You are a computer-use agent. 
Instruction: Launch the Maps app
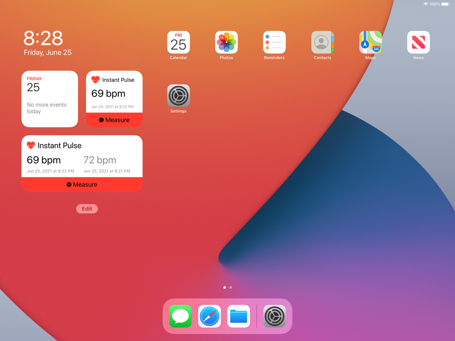point(370,42)
